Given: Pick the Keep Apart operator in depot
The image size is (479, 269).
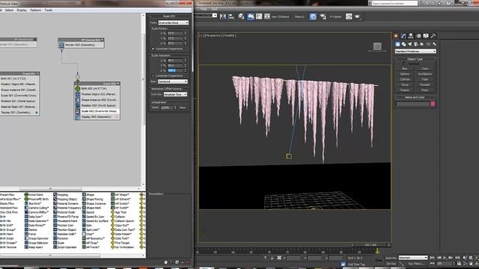Looking at the screenshot, I should (x=34, y=247).
